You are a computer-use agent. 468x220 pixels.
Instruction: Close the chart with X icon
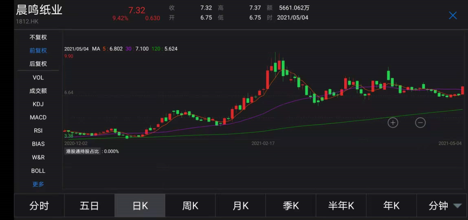point(453,16)
